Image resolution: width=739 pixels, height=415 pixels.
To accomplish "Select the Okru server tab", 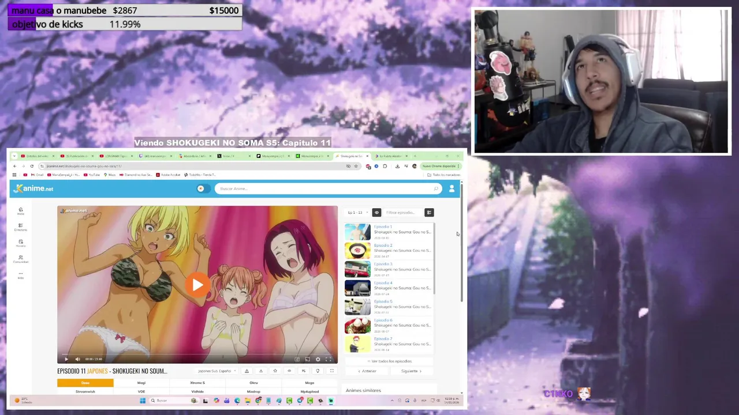I will click(253, 383).
